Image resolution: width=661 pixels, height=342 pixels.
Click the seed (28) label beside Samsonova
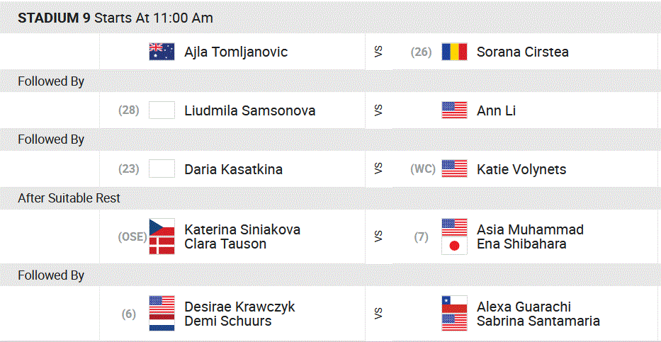pos(129,110)
